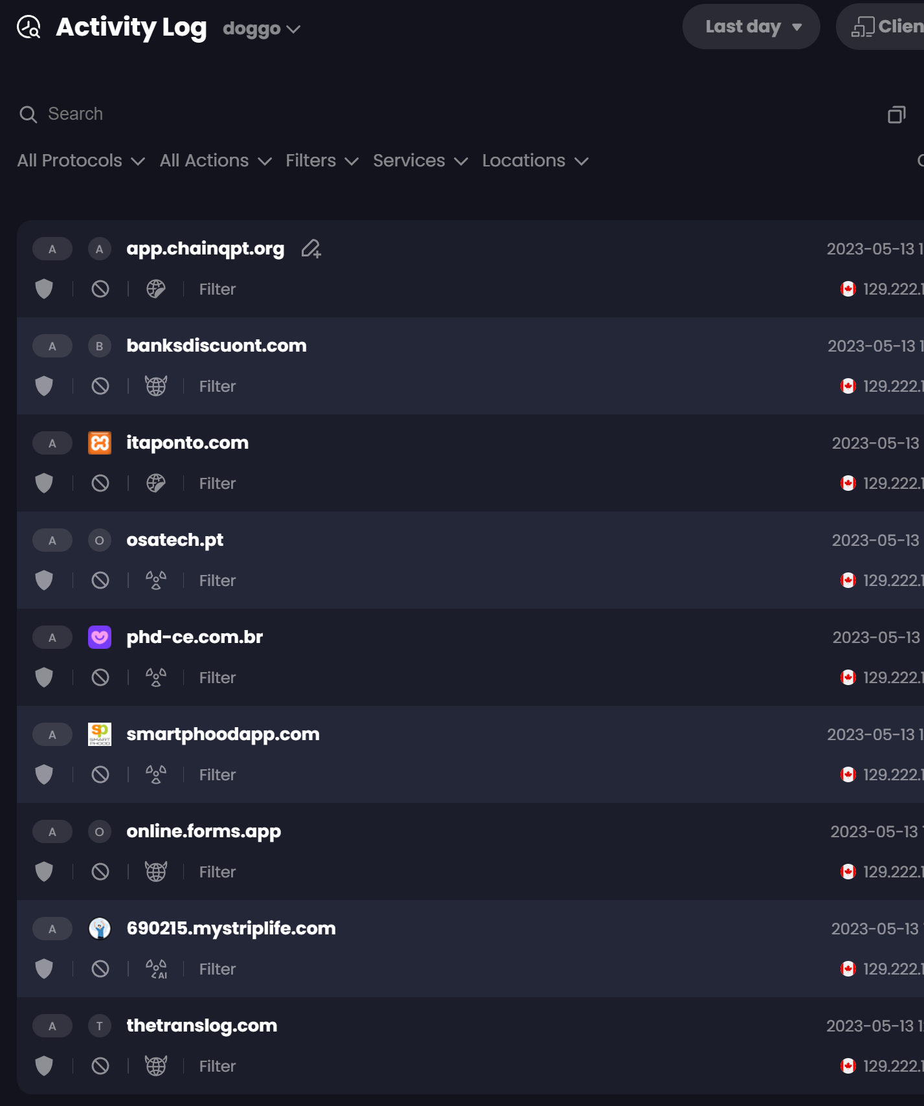Expand the All Actions dropdown
The height and width of the screenshot is (1106, 924).
(216, 161)
